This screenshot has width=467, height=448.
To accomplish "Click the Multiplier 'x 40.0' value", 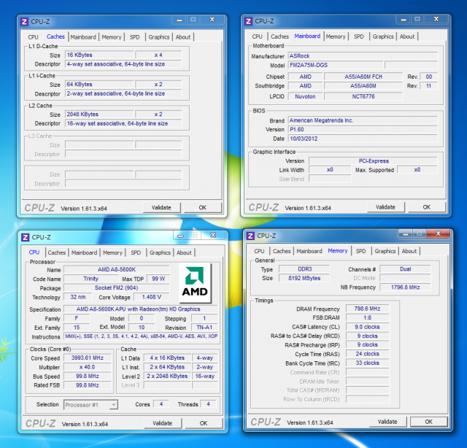I will [88, 367].
